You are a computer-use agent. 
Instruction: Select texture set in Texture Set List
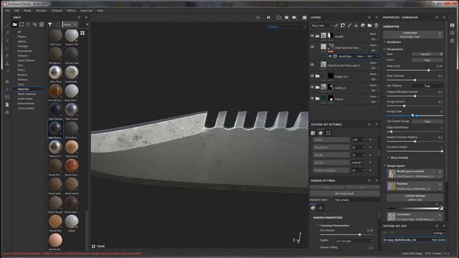(x=415, y=239)
